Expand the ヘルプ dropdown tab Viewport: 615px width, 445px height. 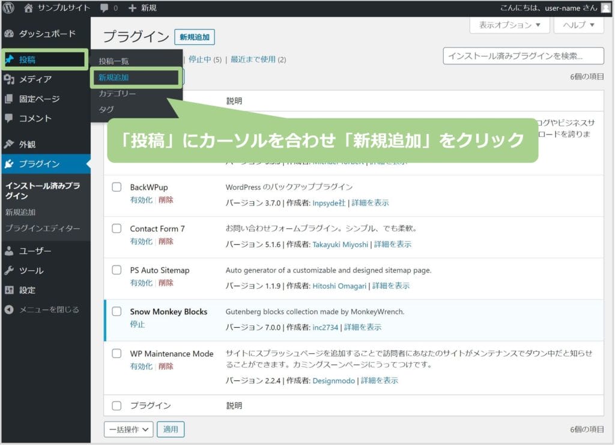[578, 25]
